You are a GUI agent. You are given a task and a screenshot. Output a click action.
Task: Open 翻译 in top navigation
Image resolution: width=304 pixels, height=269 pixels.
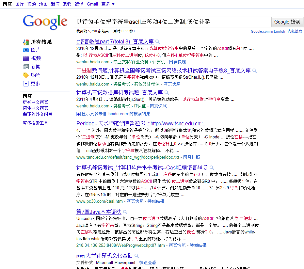pos(79,4)
